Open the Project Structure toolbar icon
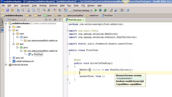 click(116, 10)
